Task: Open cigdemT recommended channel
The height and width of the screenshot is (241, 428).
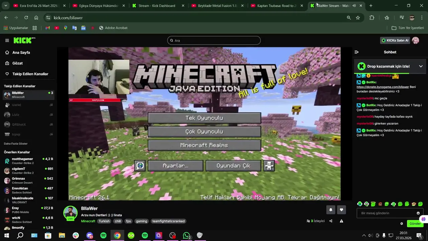Action: [x=28, y=171]
